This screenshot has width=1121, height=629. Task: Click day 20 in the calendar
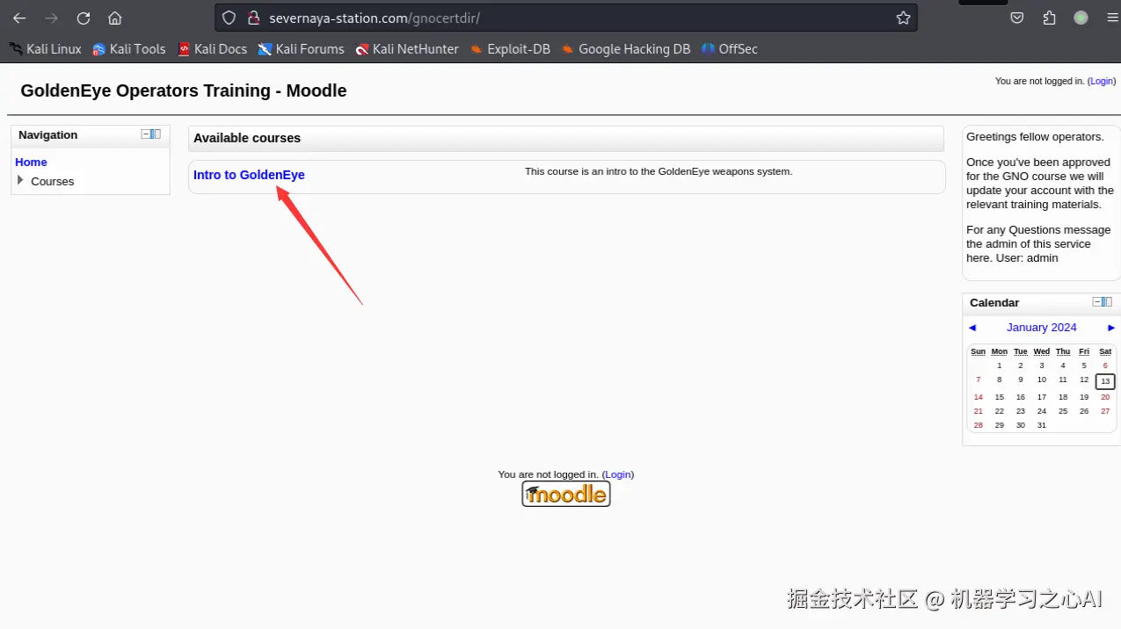[1105, 397]
